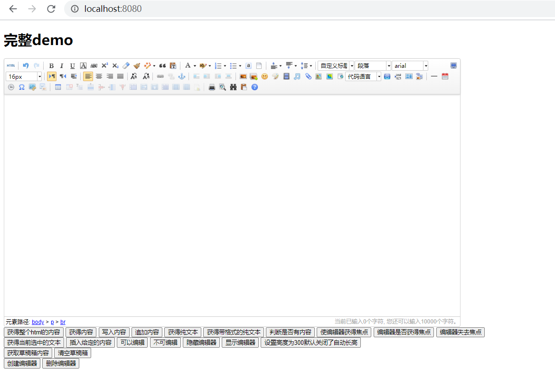This screenshot has width=555, height=379.
Task: Click the auto-typeset magic wand icon
Action: tap(148, 66)
